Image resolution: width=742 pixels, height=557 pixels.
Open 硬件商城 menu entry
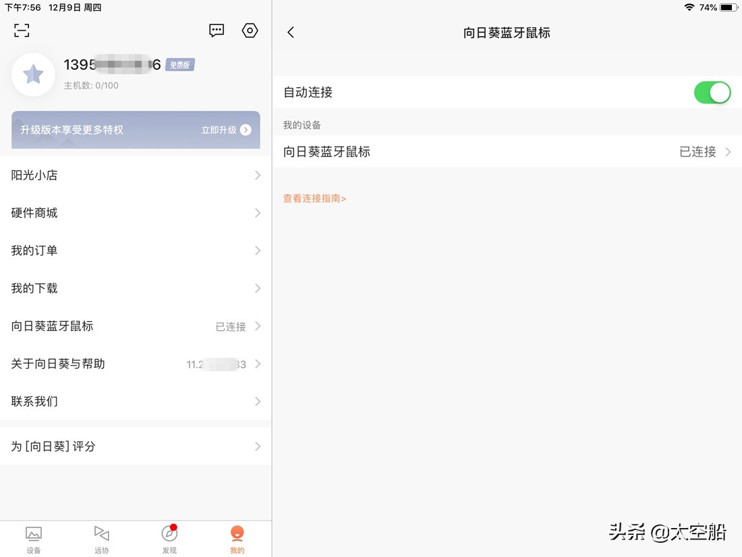tap(136, 213)
